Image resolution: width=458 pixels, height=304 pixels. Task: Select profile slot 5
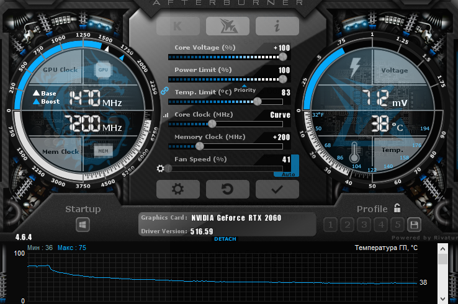[398, 225]
